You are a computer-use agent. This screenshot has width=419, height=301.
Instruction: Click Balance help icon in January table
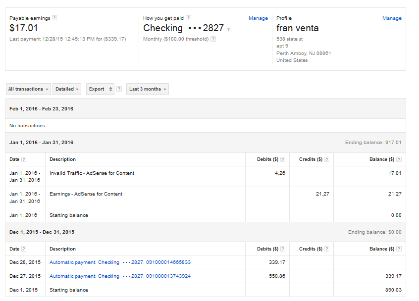pyautogui.click(x=399, y=159)
